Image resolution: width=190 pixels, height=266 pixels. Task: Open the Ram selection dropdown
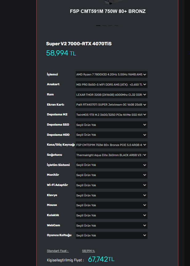point(111,95)
